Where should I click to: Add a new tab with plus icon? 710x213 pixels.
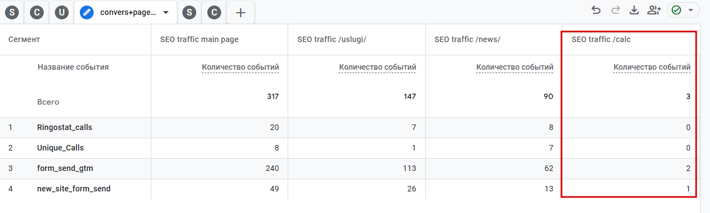[241, 13]
